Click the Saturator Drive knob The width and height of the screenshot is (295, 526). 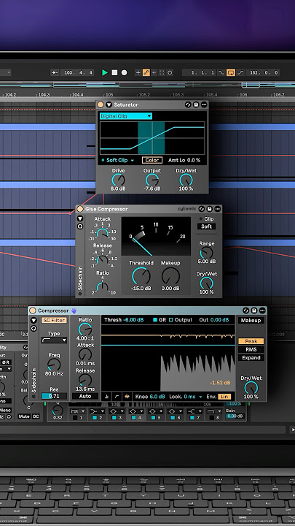[x=118, y=180]
